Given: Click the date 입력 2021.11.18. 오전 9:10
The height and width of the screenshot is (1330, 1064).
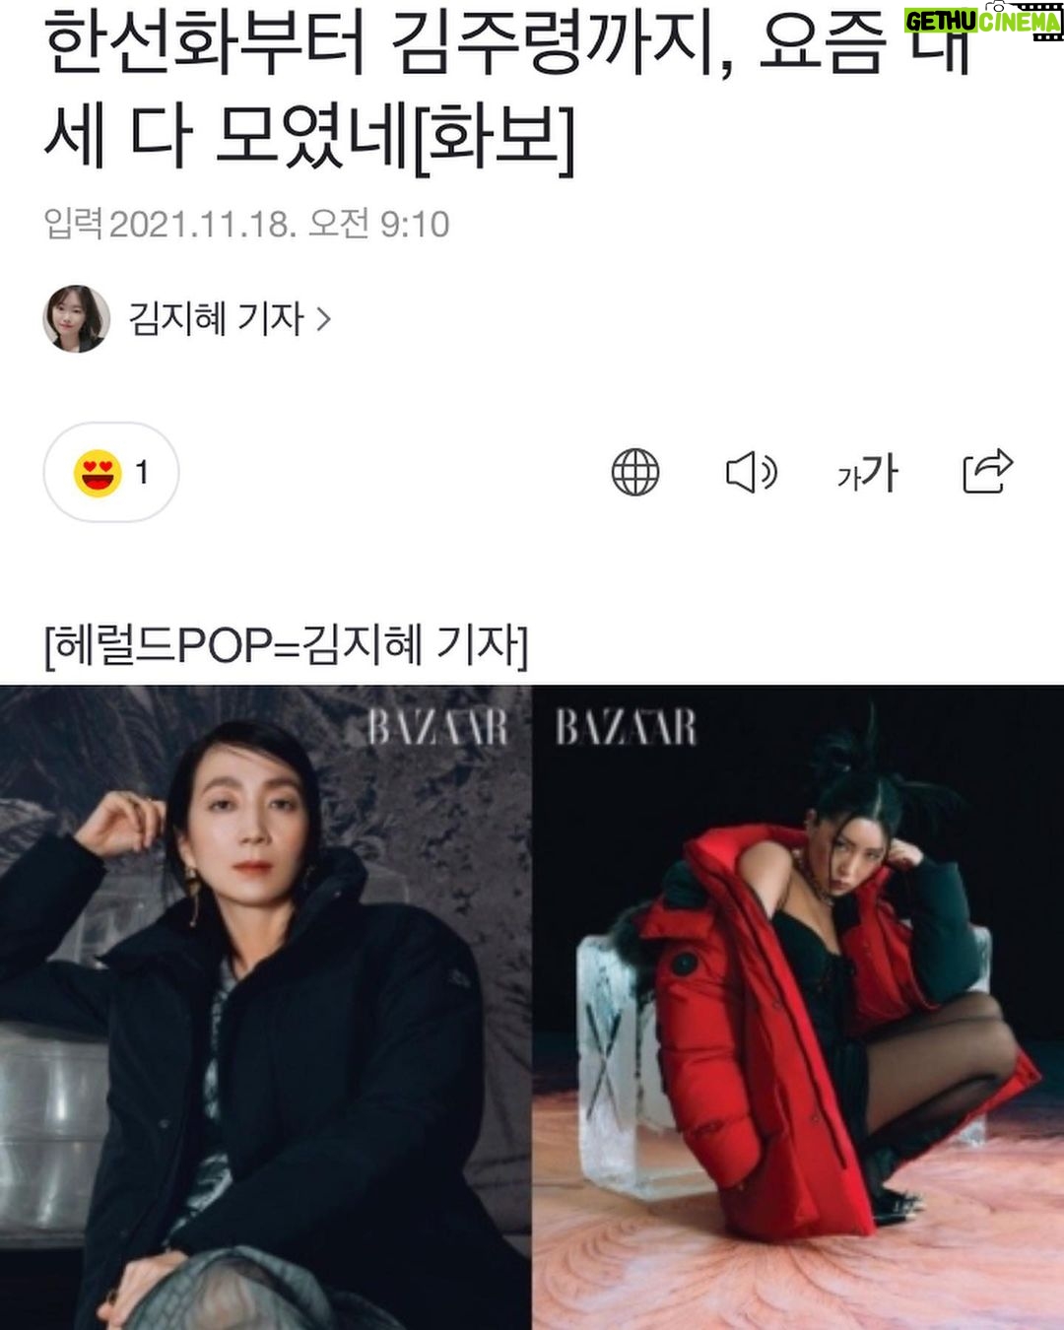Looking at the screenshot, I should (x=246, y=225).
